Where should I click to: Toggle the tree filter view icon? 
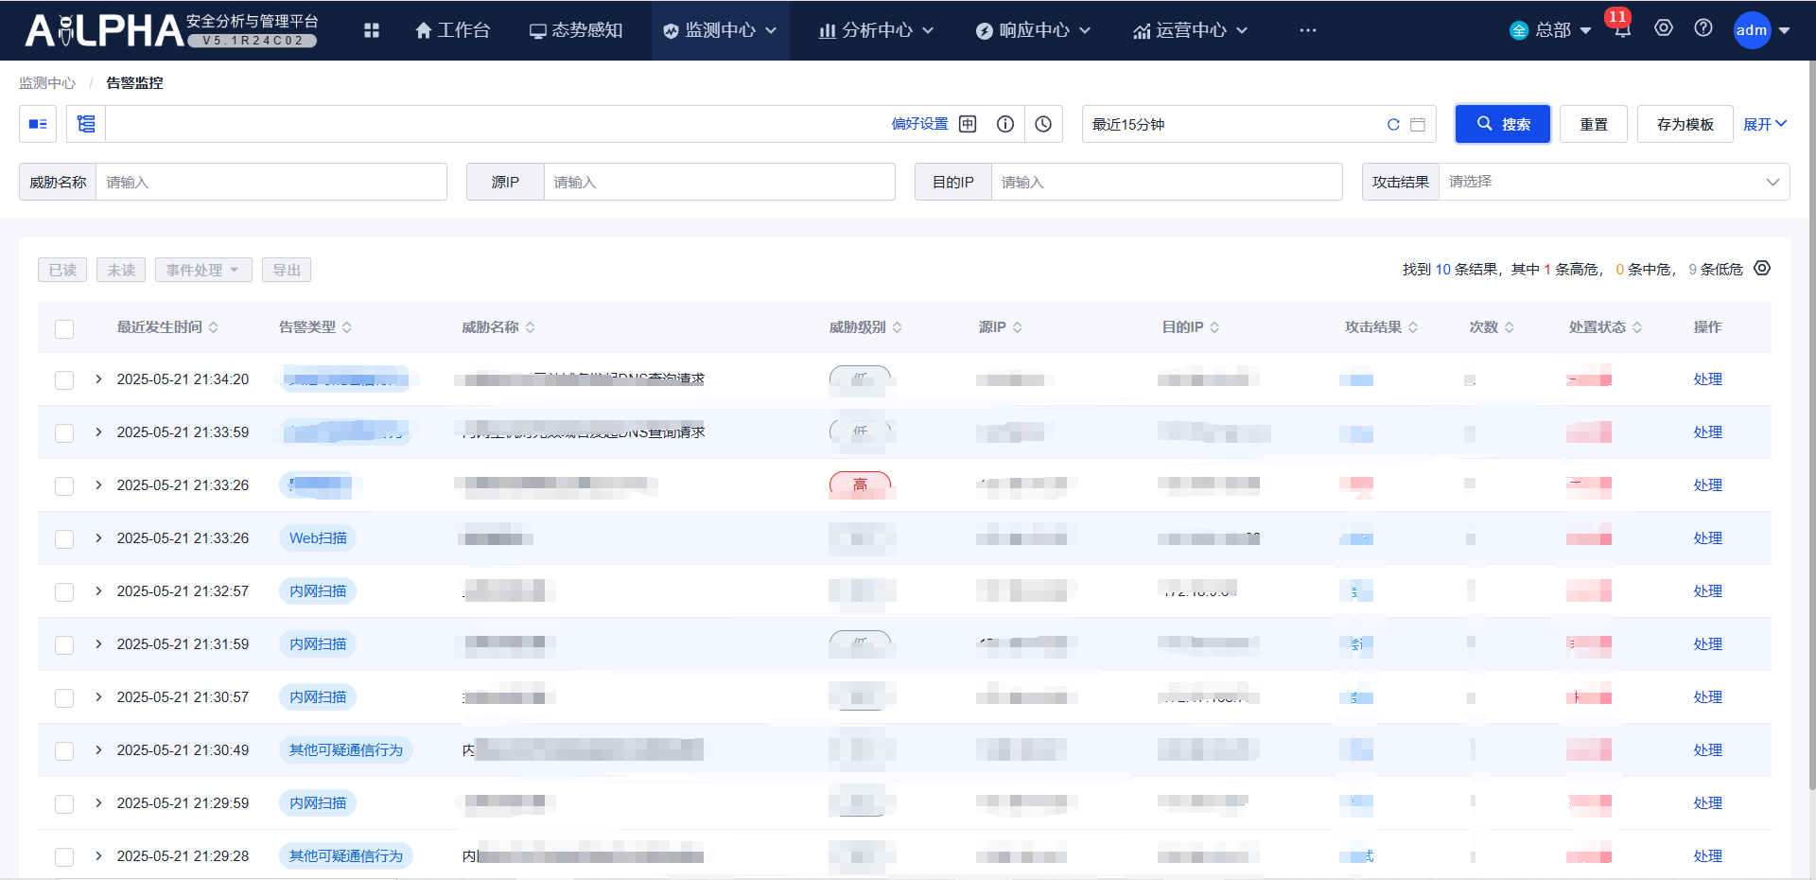(x=86, y=124)
